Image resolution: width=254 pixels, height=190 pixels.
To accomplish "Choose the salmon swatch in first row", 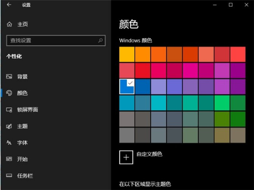I will point(206,55).
